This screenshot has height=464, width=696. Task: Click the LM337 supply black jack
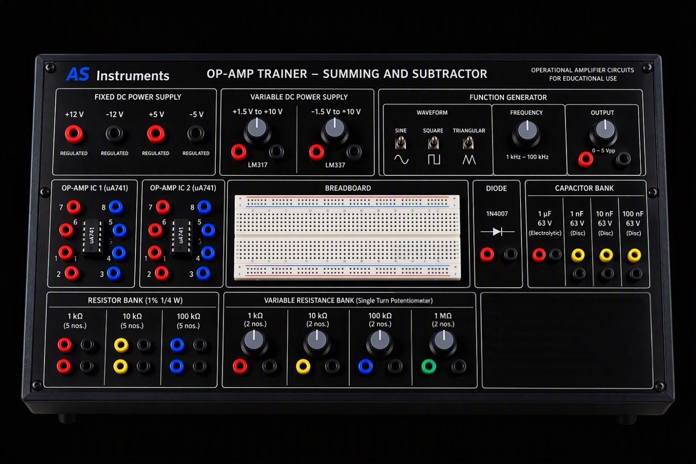point(354,152)
